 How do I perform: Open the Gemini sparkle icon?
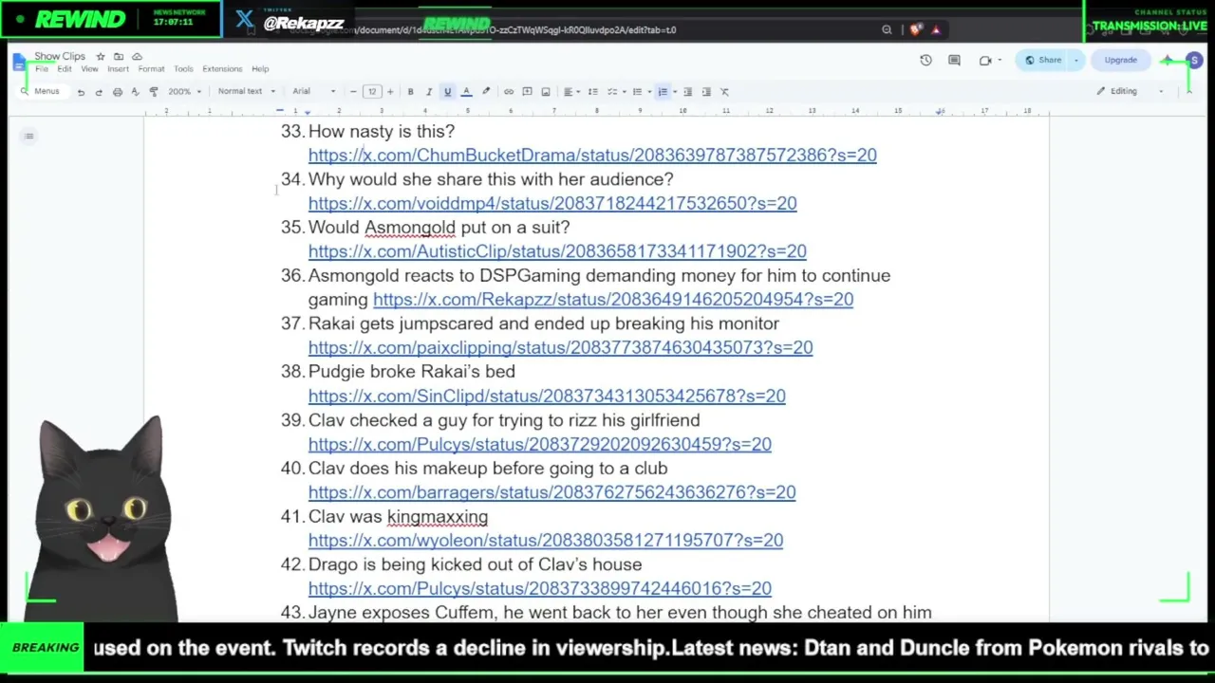point(1168,61)
